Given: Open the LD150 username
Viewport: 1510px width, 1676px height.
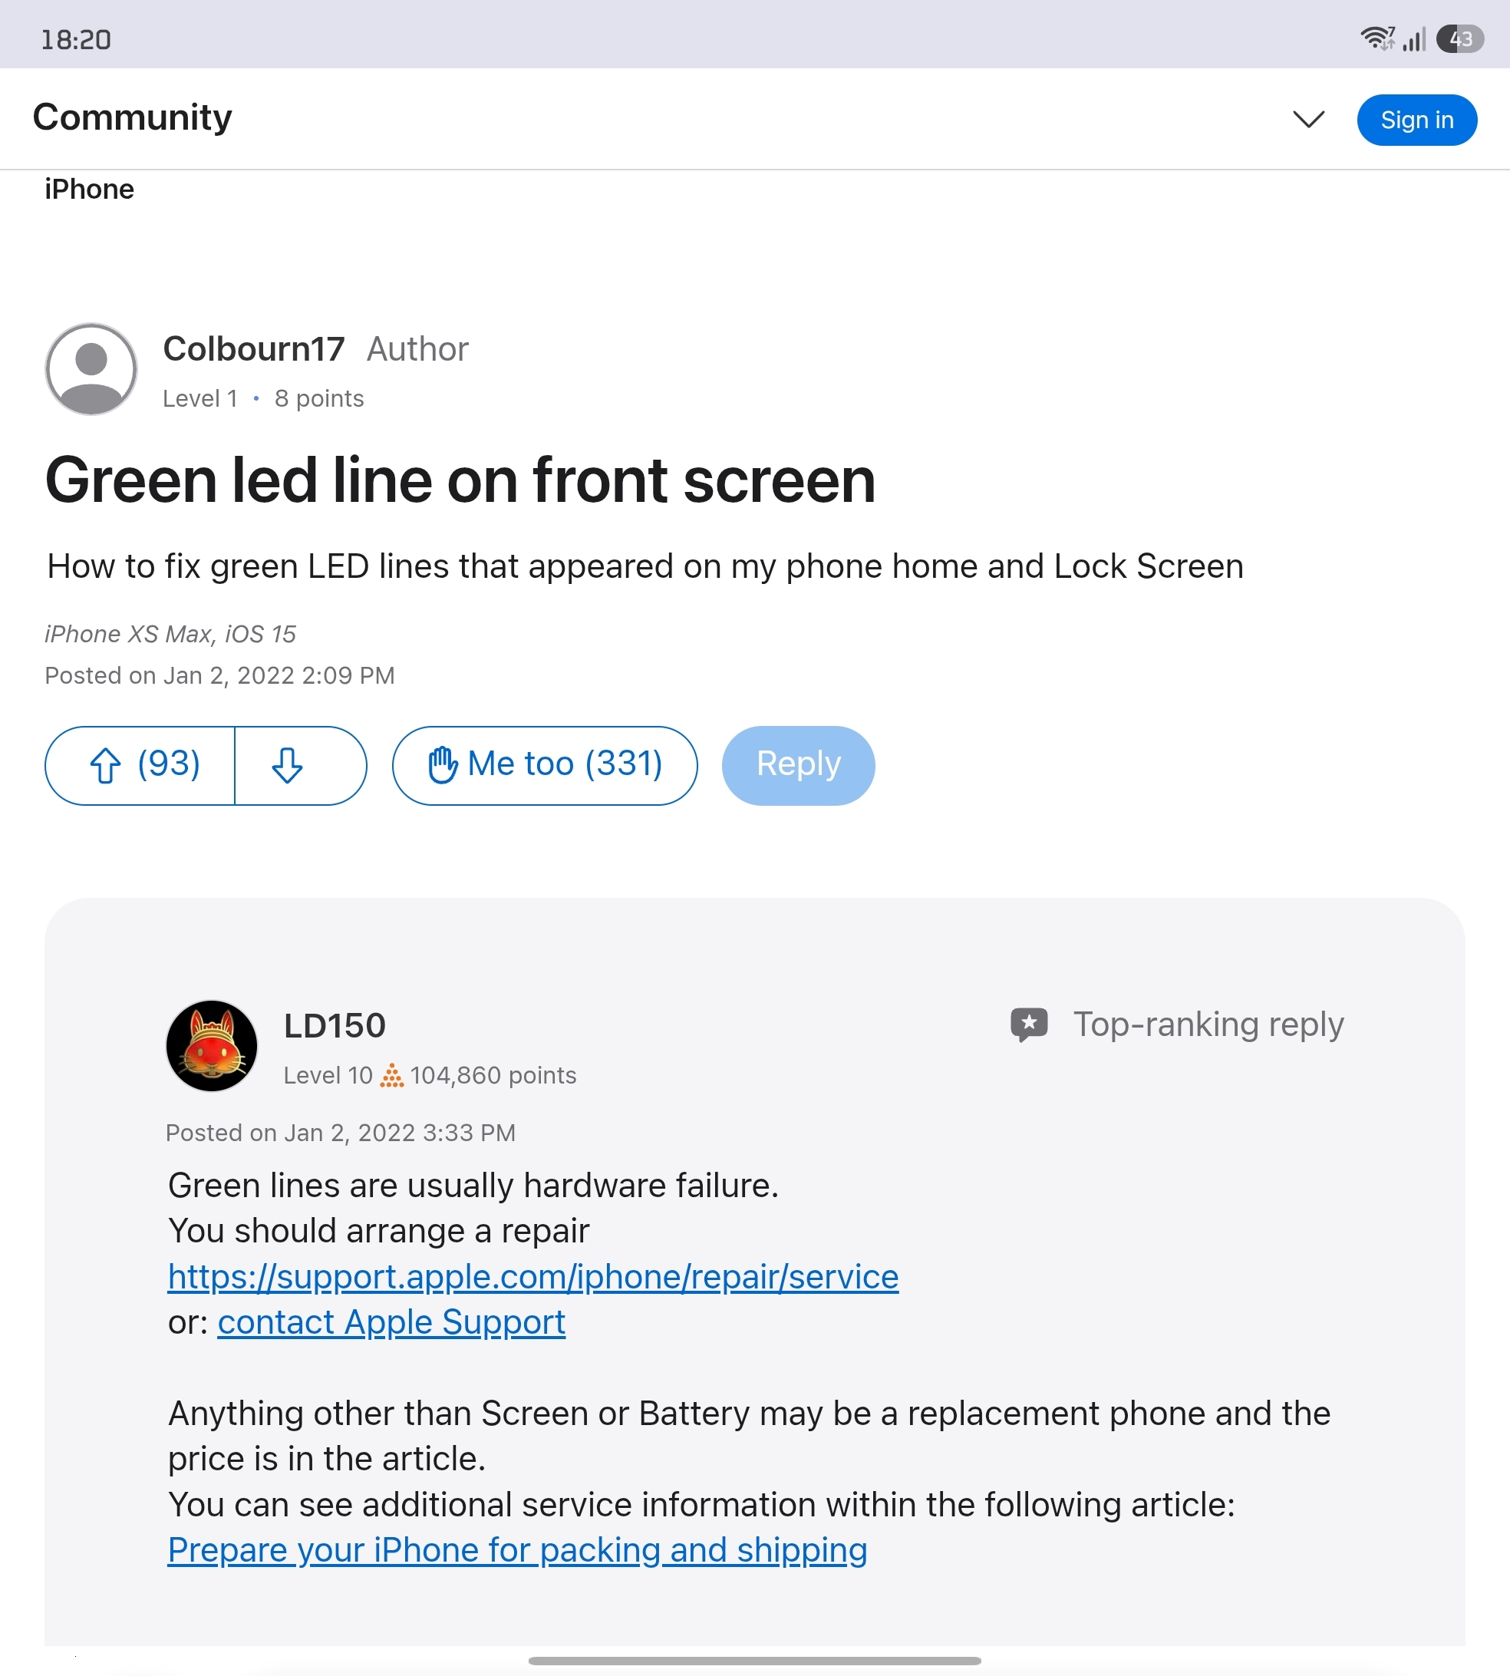Looking at the screenshot, I should point(335,1025).
